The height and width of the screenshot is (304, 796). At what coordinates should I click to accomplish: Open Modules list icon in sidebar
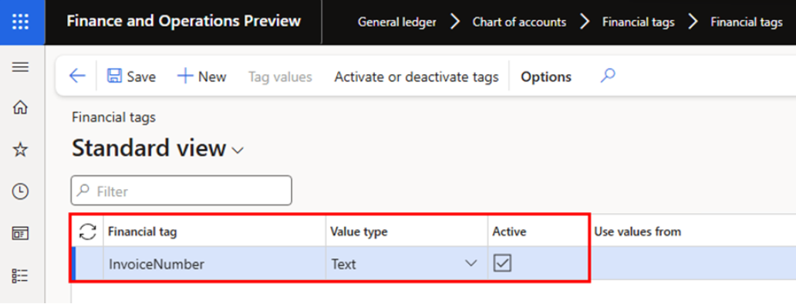(20, 275)
